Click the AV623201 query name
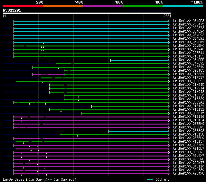Image resolution: width=206 pixels, height=182 pixels. 12,10
